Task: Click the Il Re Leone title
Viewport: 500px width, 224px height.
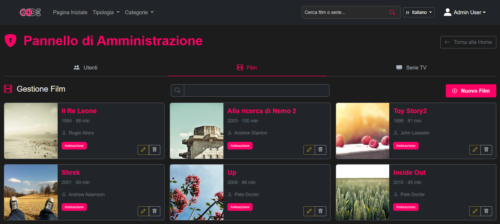Action: [x=79, y=111]
